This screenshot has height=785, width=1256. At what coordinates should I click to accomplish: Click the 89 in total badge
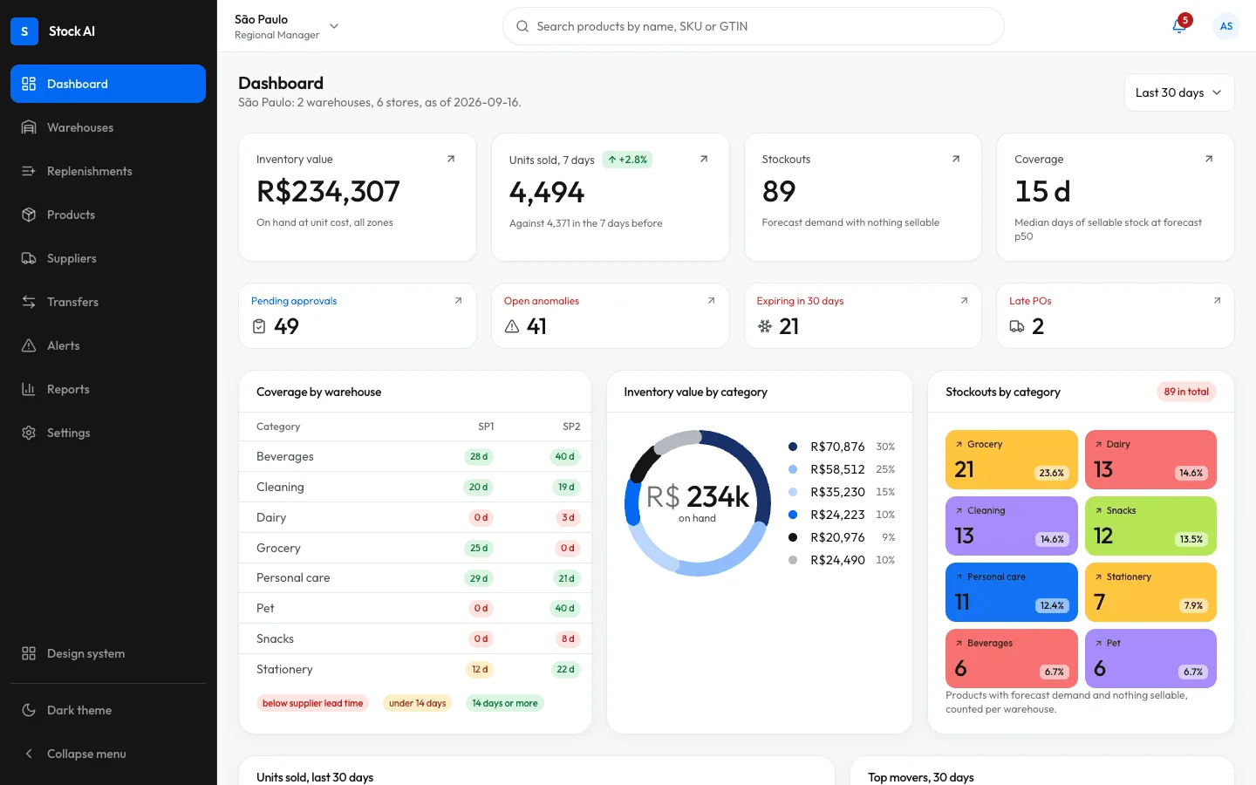tap(1186, 392)
